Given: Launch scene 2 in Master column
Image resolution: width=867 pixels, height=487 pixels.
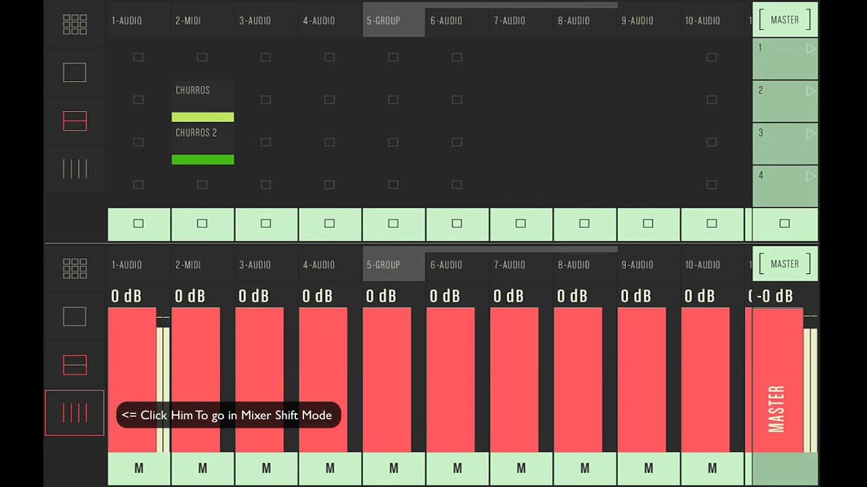Looking at the screenshot, I should [785, 101].
